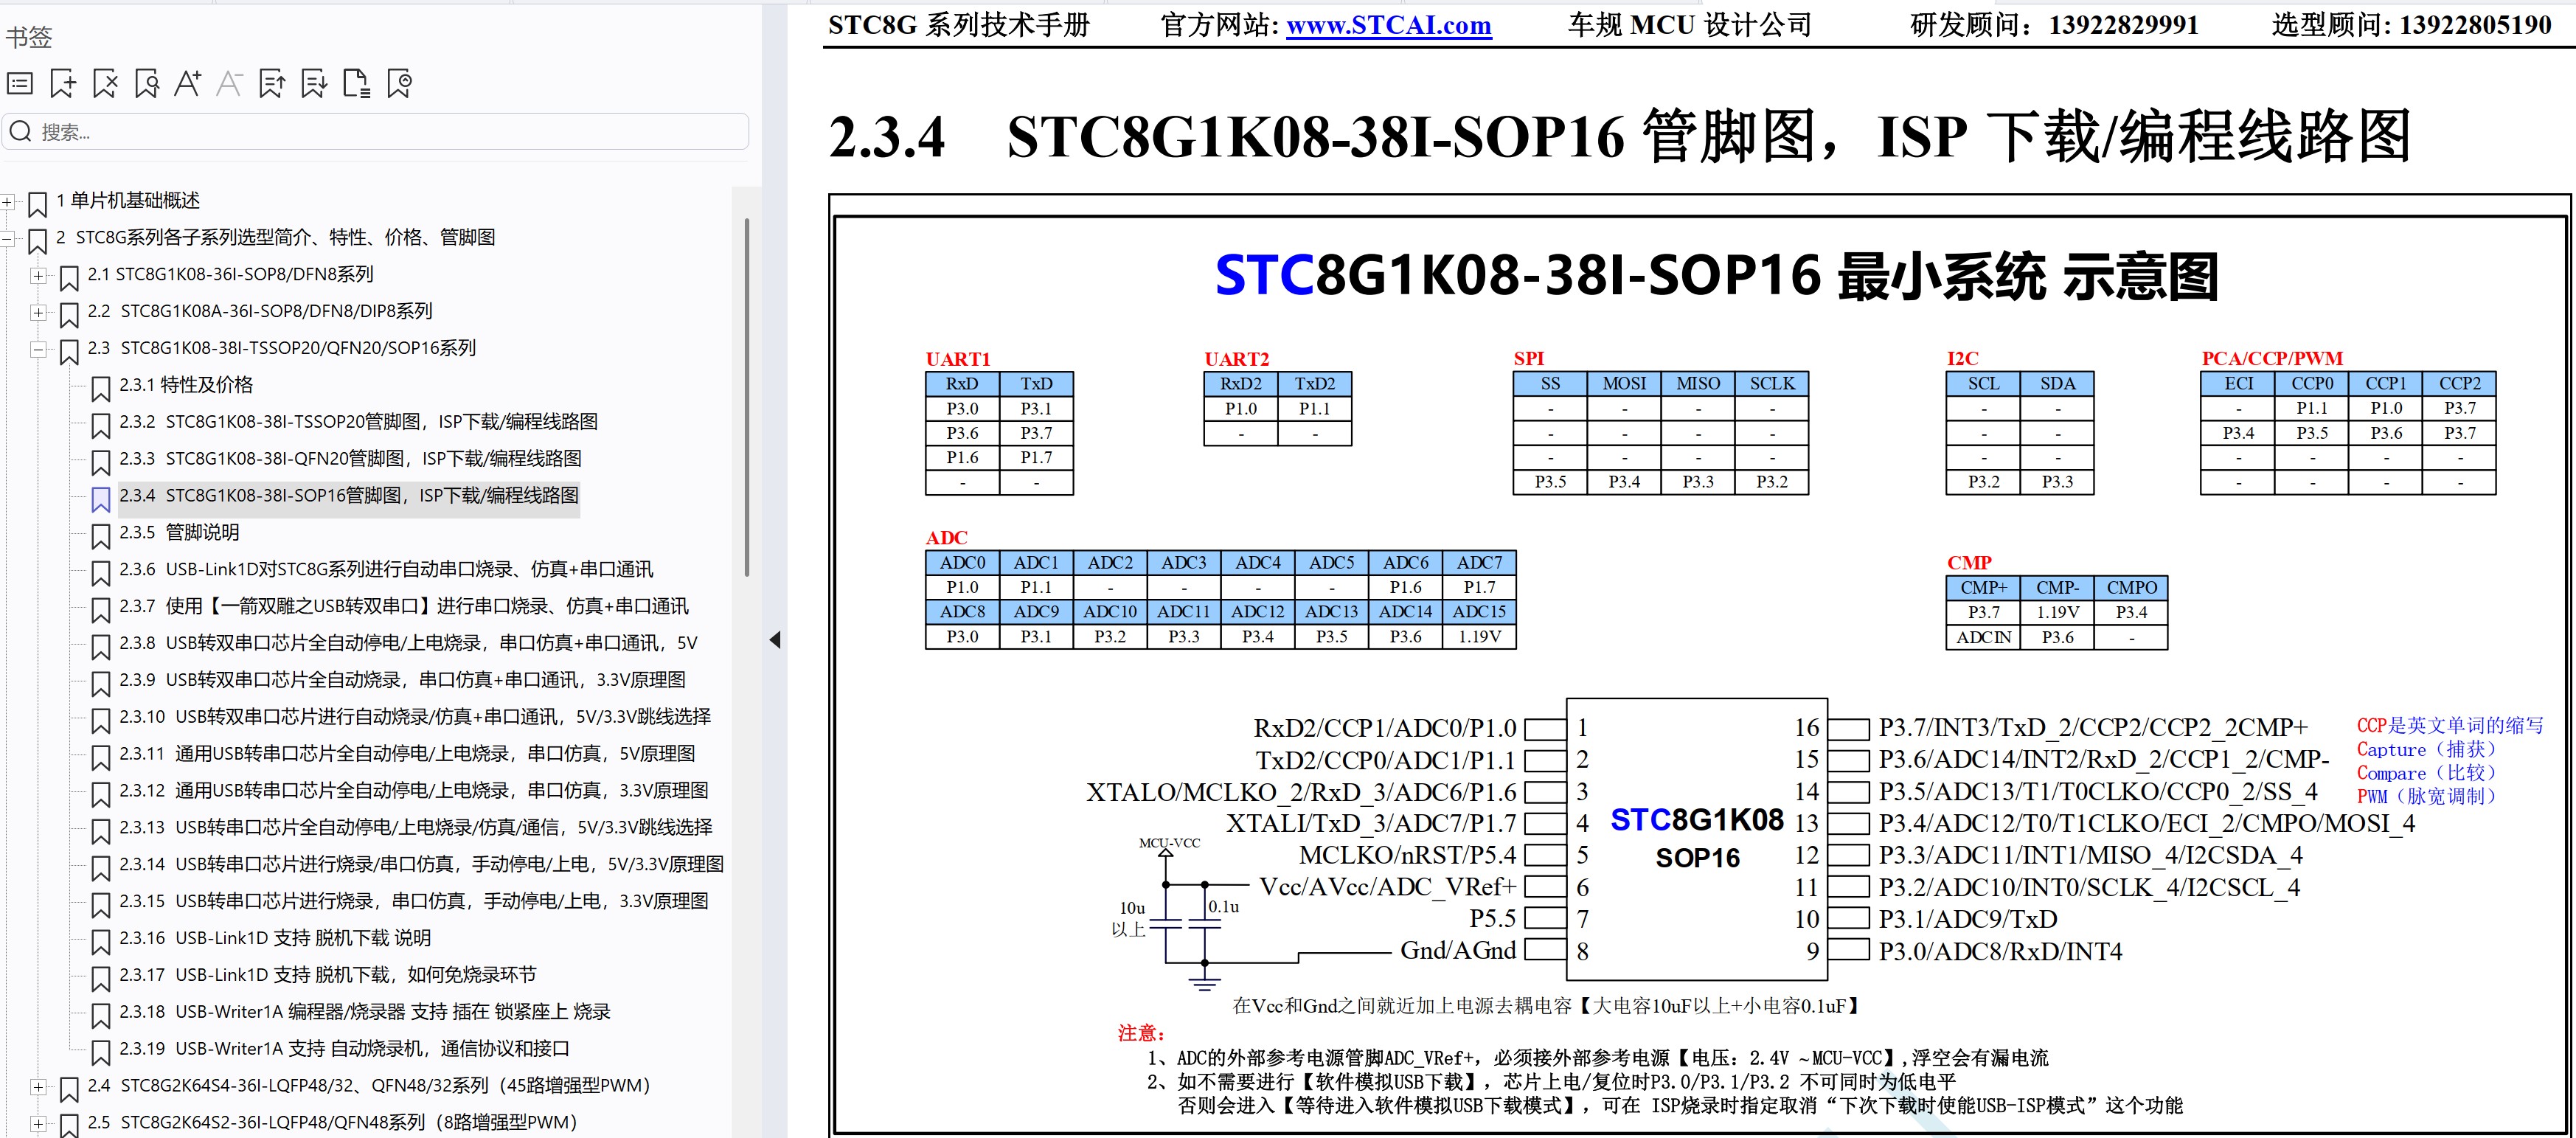Collapse section 2.3 STC8G1K08-38I-TSSOP20
This screenshot has height=1138, width=2576.
click(38, 349)
